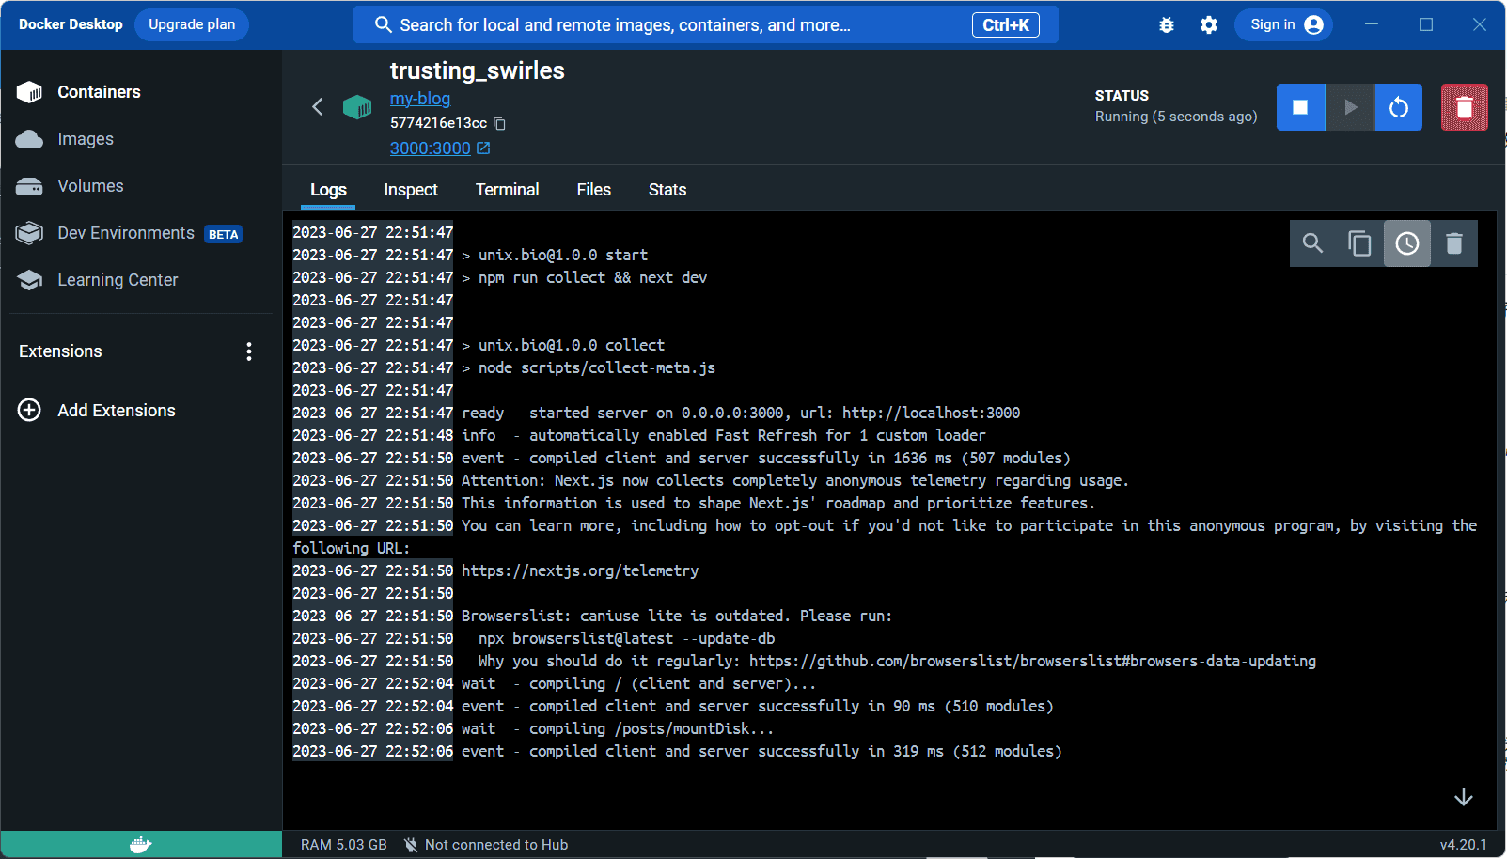Click the https://nextjs.org/telemetry log line
The image size is (1507, 859).
580,570
